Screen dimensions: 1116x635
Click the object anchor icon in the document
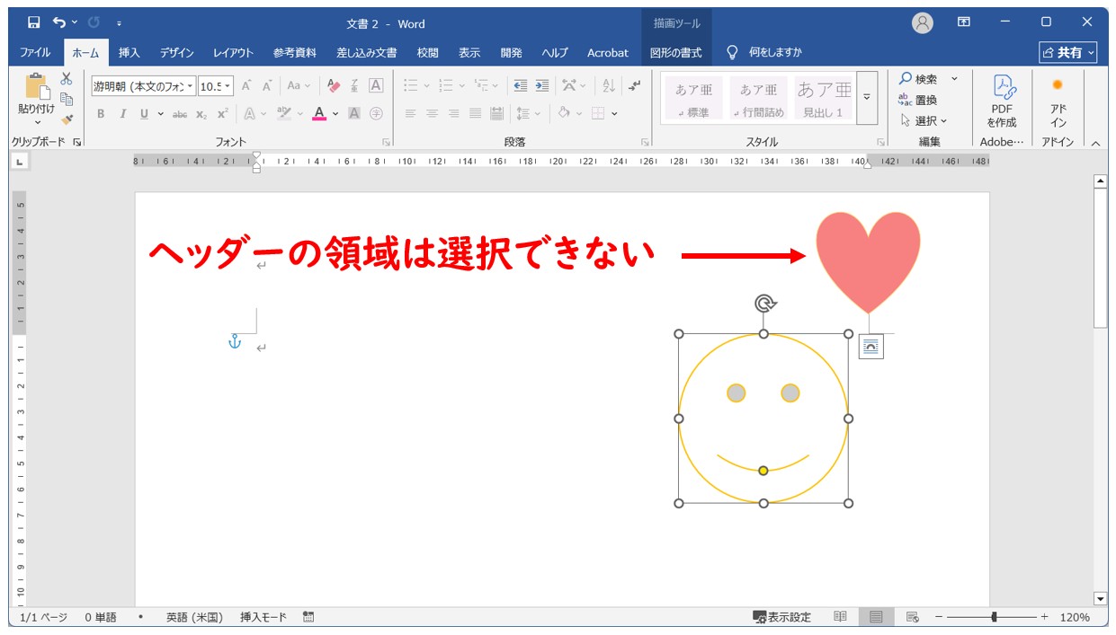235,341
